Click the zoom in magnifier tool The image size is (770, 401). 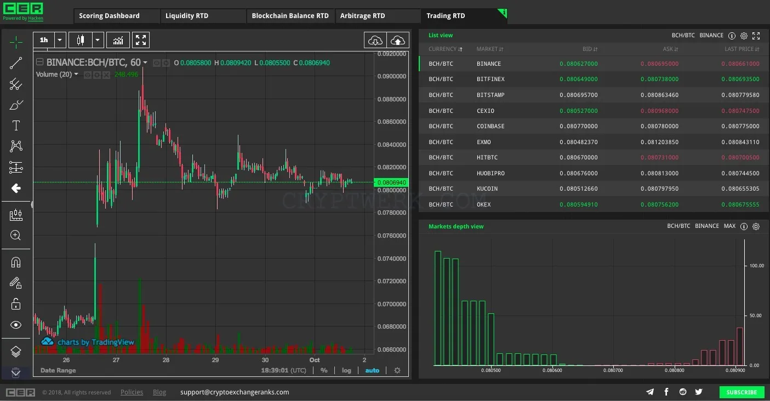[x=16, y=236]
